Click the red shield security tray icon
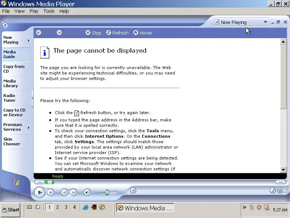This screenshot has width=290, height=218. click(259, 207)
